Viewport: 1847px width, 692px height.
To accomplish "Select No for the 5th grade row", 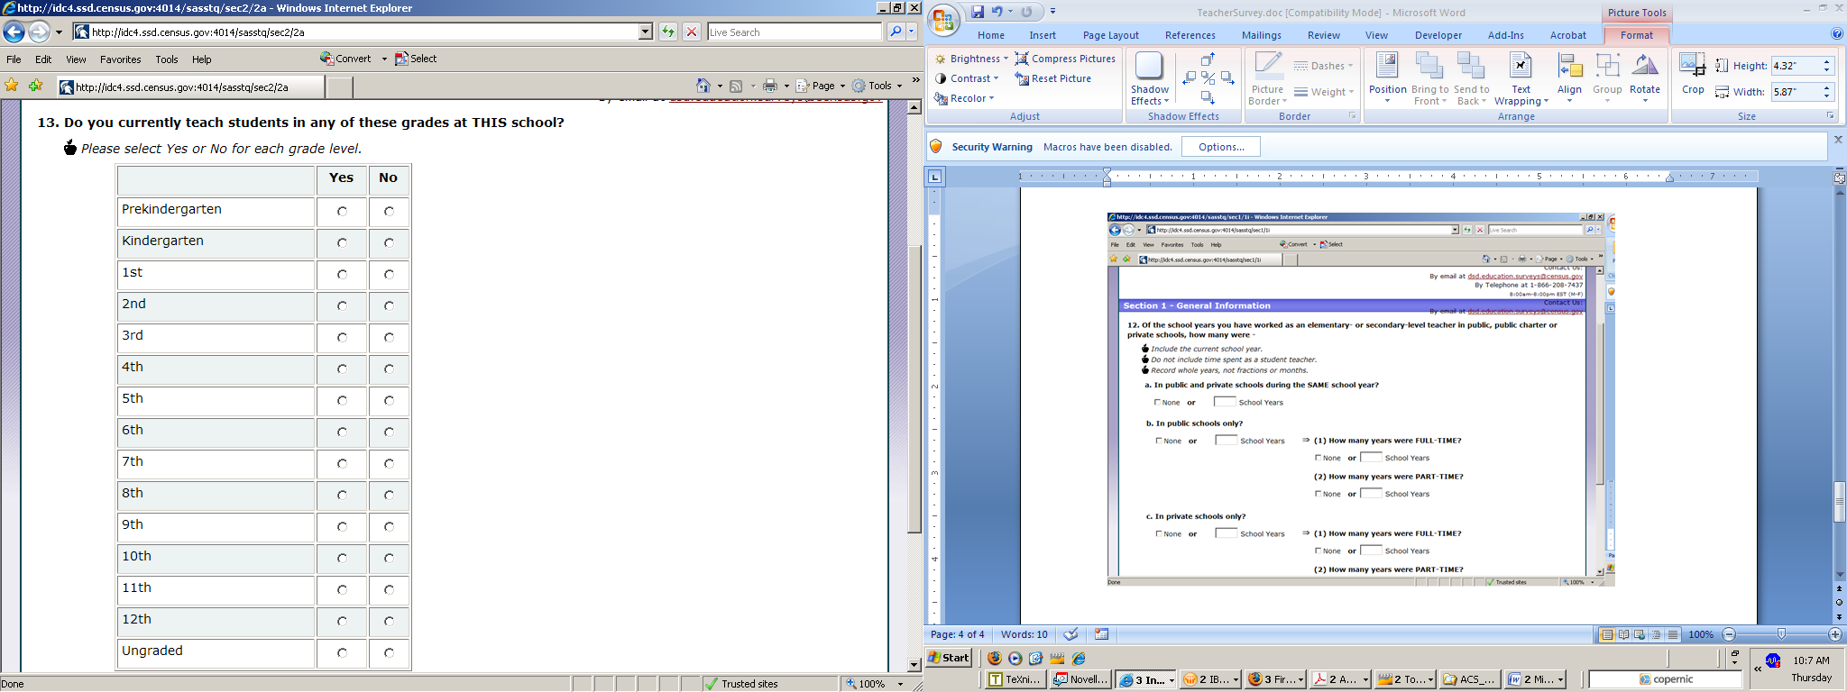I will click(x=389, y=401).
